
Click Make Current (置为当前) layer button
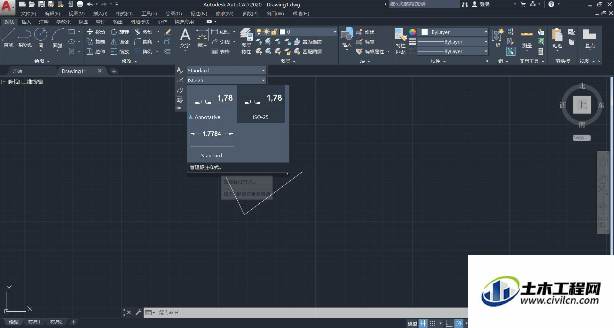308,42
